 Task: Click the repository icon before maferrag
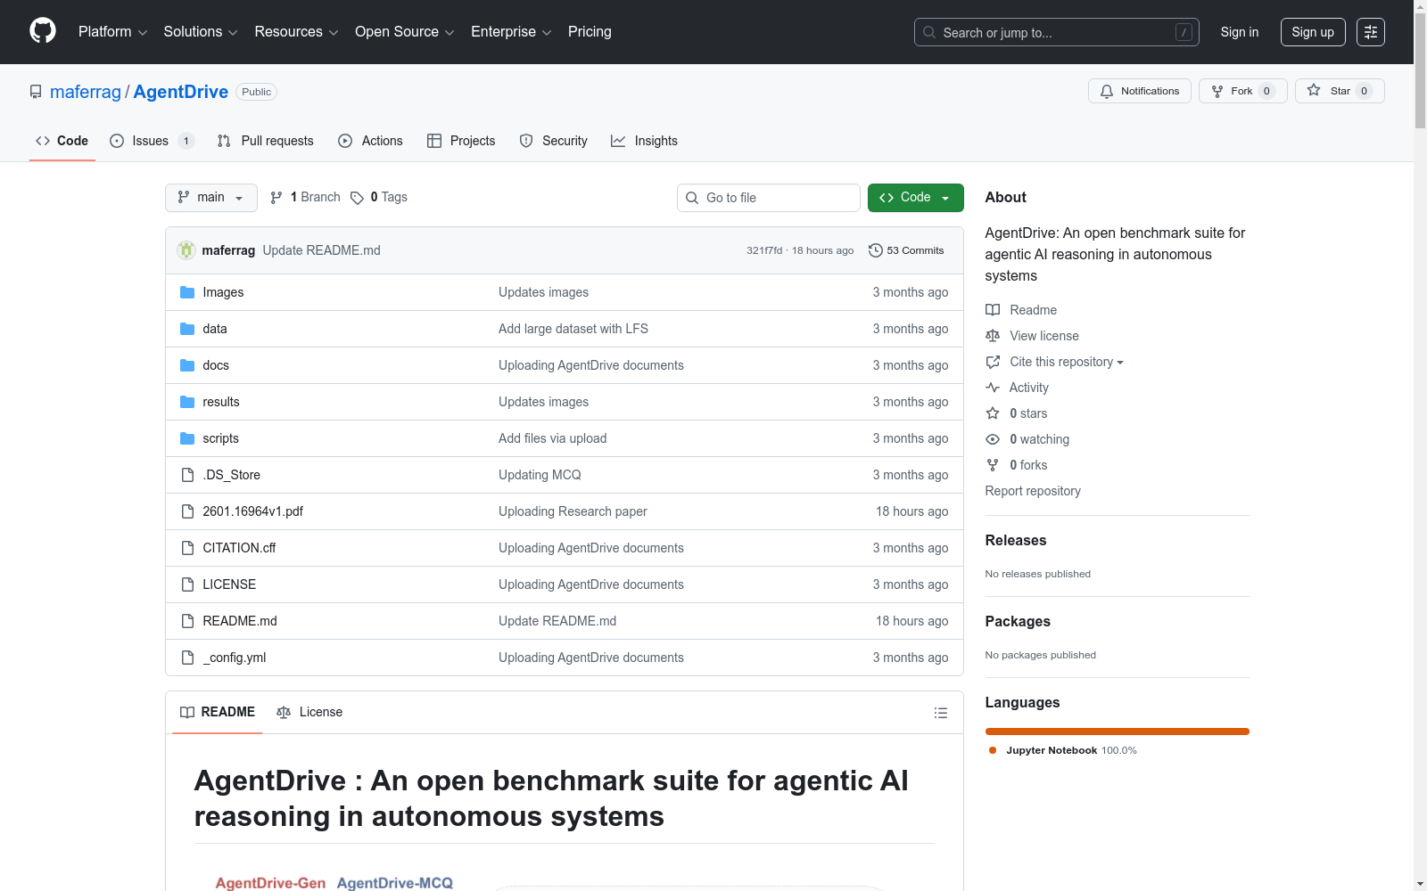point(36,92)
